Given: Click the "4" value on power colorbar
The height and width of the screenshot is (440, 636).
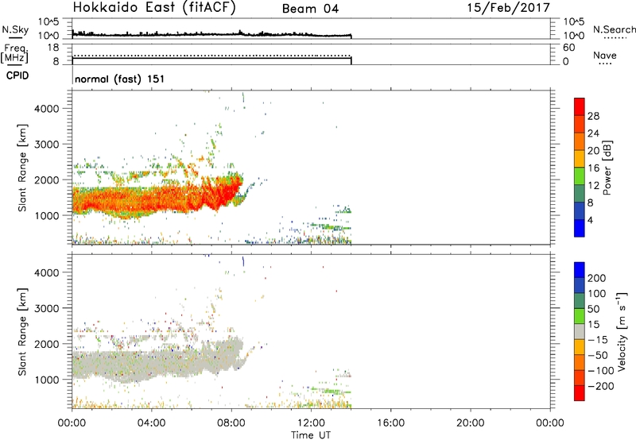Looking at the screenshot, I should point(590,220).
